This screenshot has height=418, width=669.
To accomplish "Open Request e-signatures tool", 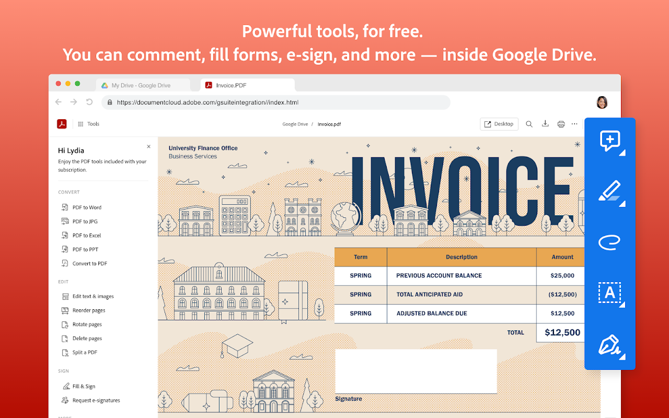I will pos(90,401).
